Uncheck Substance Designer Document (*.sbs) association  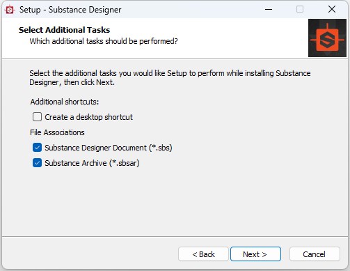[x=37, y=148]
